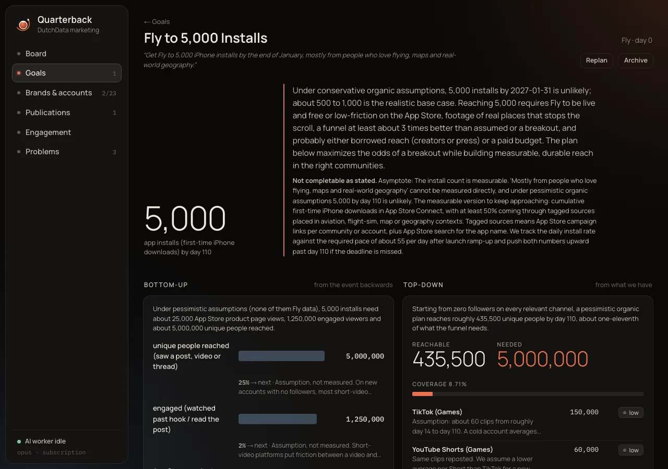The width and height of the screenshot is (668, 469).
Task: Click the 435,500 reachable value
Action: click(449, 360)
